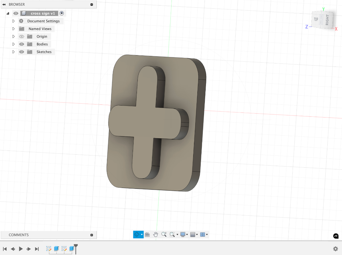Select Origin in browser tree
The height and width of the screenshot is (255, 342).
pyautogui.click(x=42, y=36)
